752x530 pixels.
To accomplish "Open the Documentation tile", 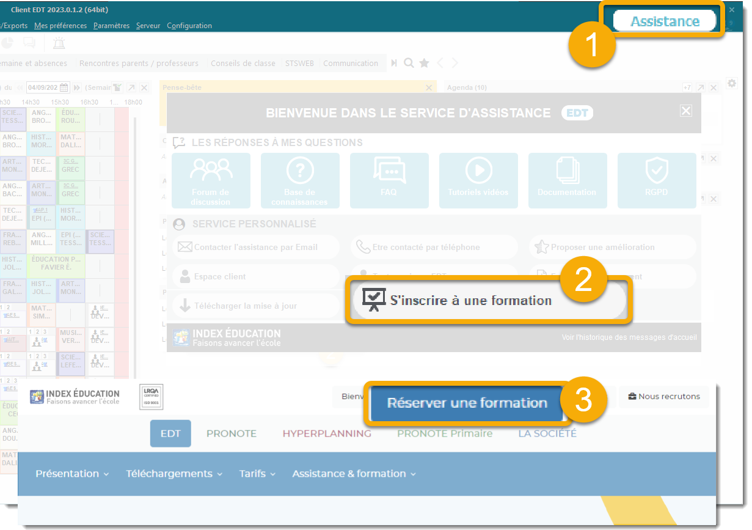I will click(x=568, y=180).
